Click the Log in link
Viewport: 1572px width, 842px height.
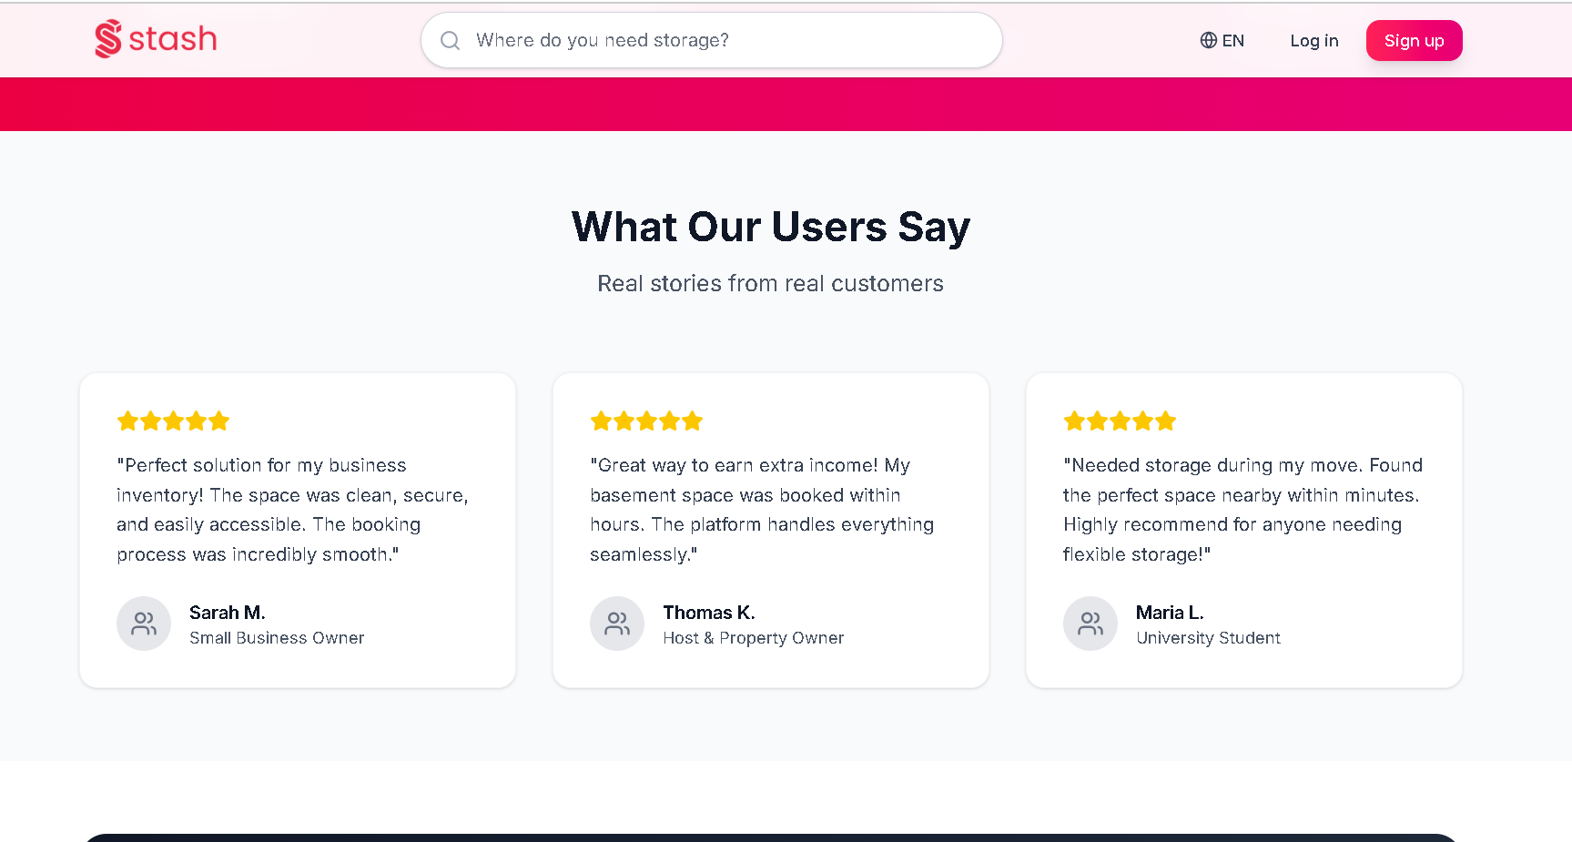click(x=1313, y=40)
